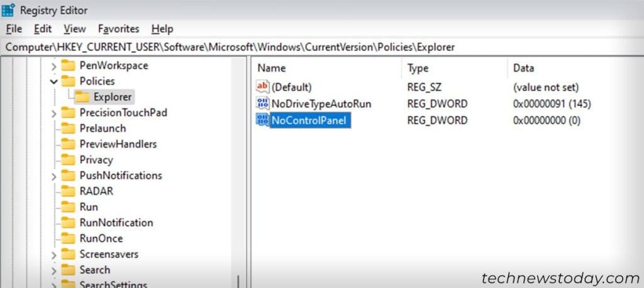Select the Privacy tree key
This screenshot has width=644, height=288.
click(x=96, y=160)
